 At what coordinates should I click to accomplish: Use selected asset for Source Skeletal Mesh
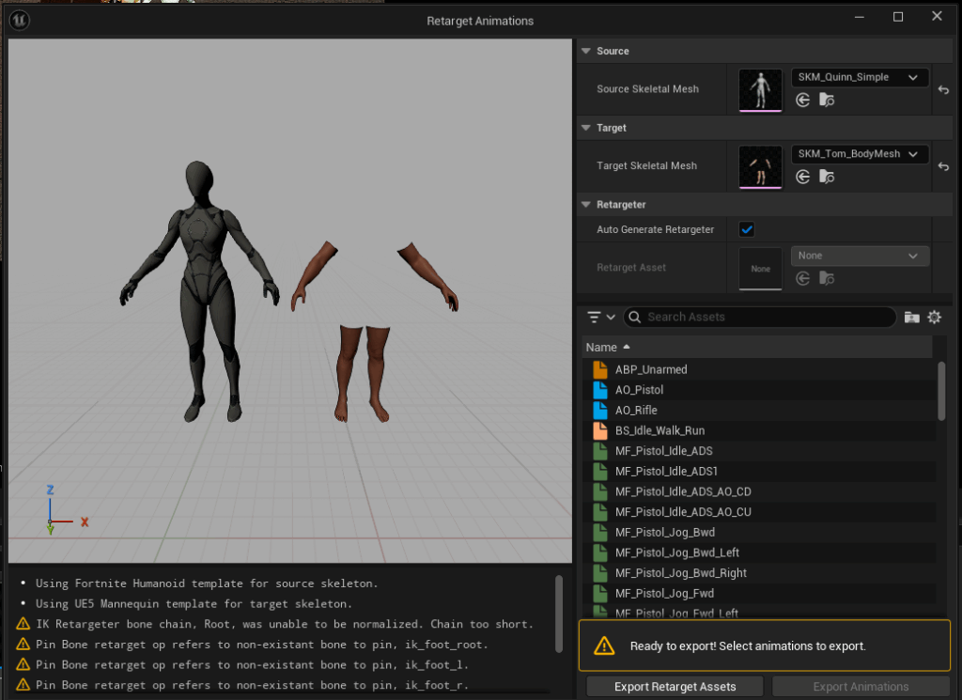pos(802,100)
